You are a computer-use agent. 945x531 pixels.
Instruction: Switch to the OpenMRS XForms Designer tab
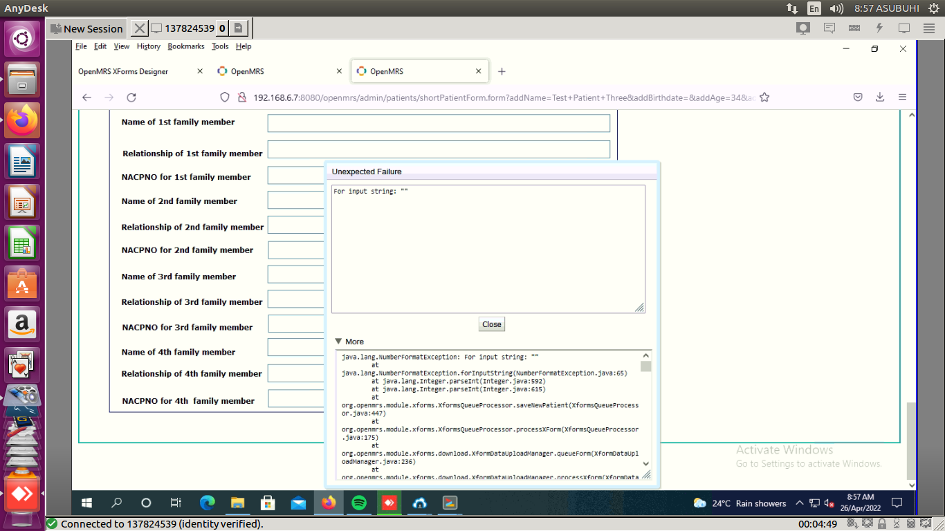(123, 71)
